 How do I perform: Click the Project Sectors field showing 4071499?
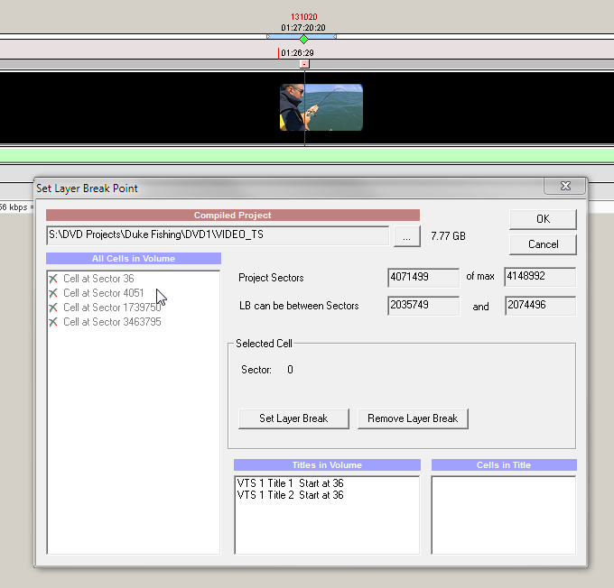[x=423, y=277]
